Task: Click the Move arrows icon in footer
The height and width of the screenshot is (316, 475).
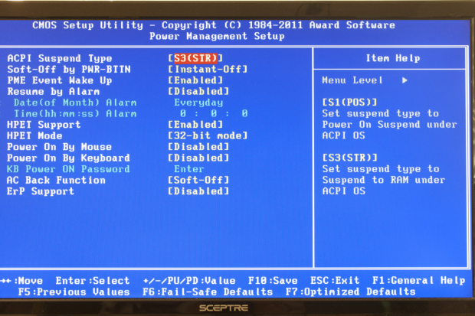Action: 6,281
